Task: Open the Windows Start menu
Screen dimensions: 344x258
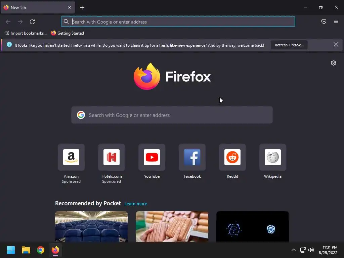Action: (x=11, y=250)
